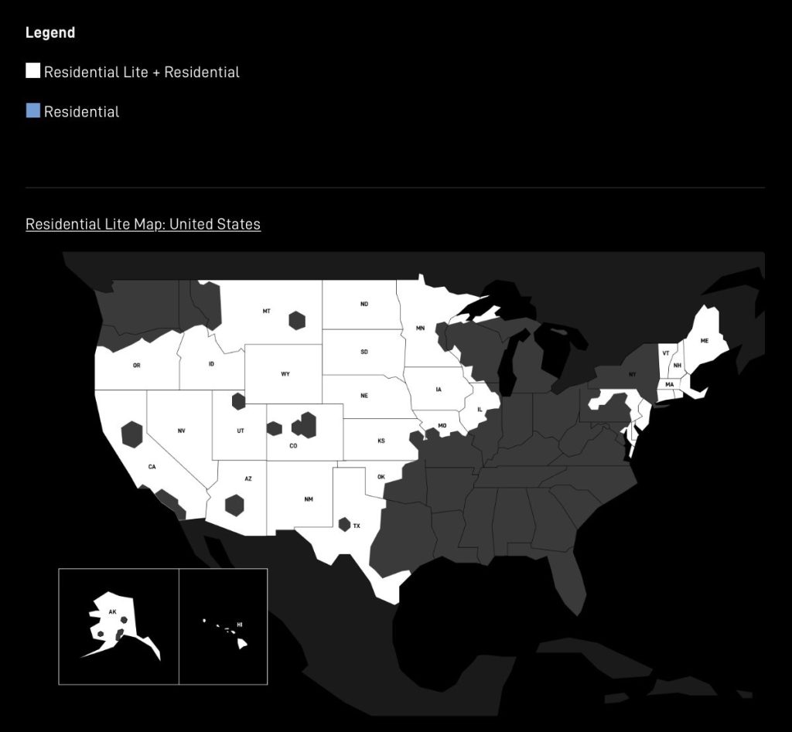
Task: Open the Residential Lite Map: United States link
Action: click(x=143, y=224)
